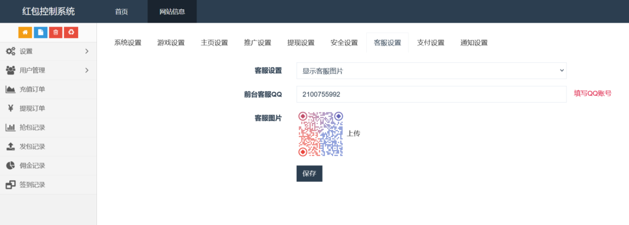The height and width of the screenshot is (225, 629).
Task: Switch to the 安全设置 tab
Action: tap(345, 43)
